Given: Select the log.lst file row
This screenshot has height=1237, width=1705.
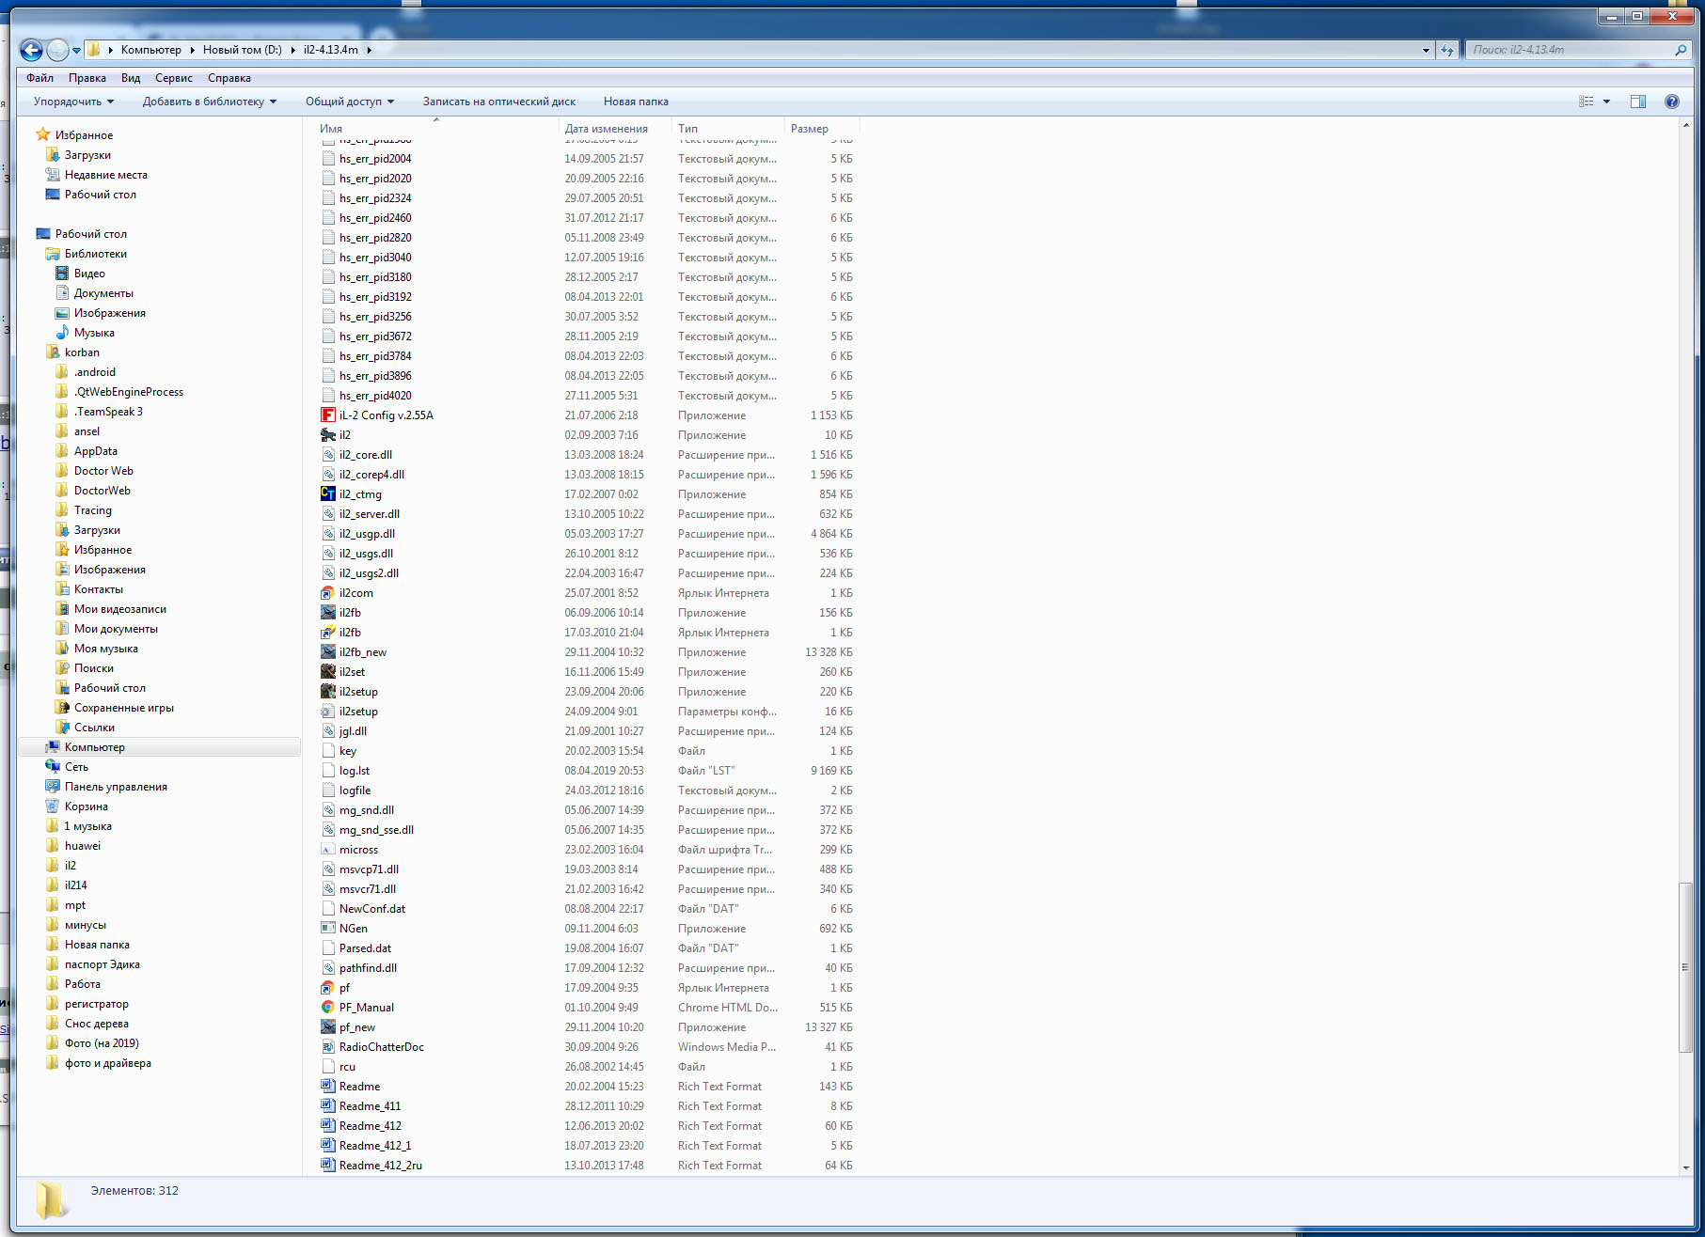Looking at the screenshot, I should [x=587, y=771].
